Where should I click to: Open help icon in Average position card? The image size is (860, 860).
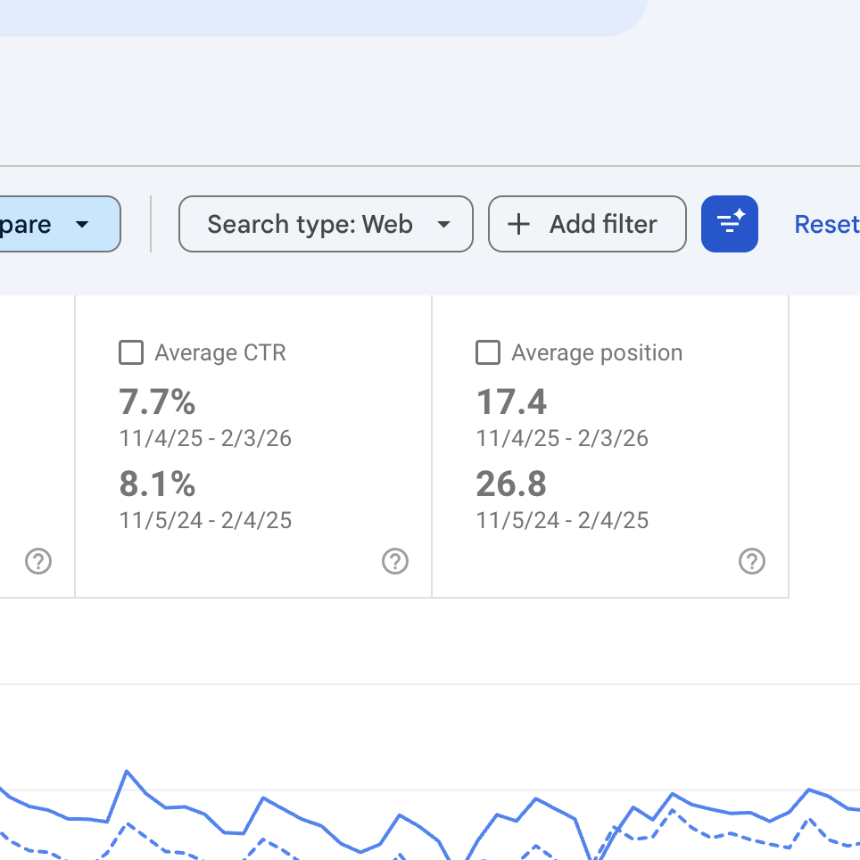(x=751, y=561)
